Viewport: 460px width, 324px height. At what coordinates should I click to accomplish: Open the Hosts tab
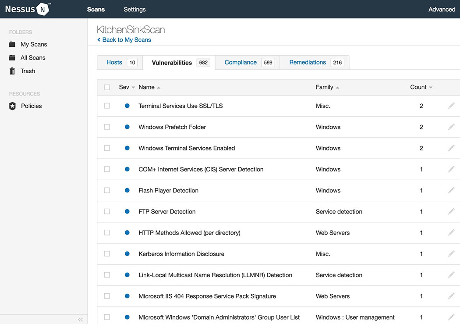[x=120, y=63]
